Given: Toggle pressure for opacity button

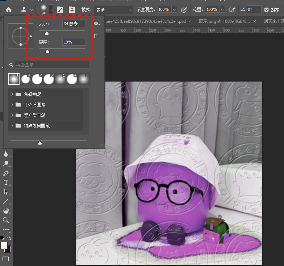Looking at the screenshot, I should tap(184, 10).
